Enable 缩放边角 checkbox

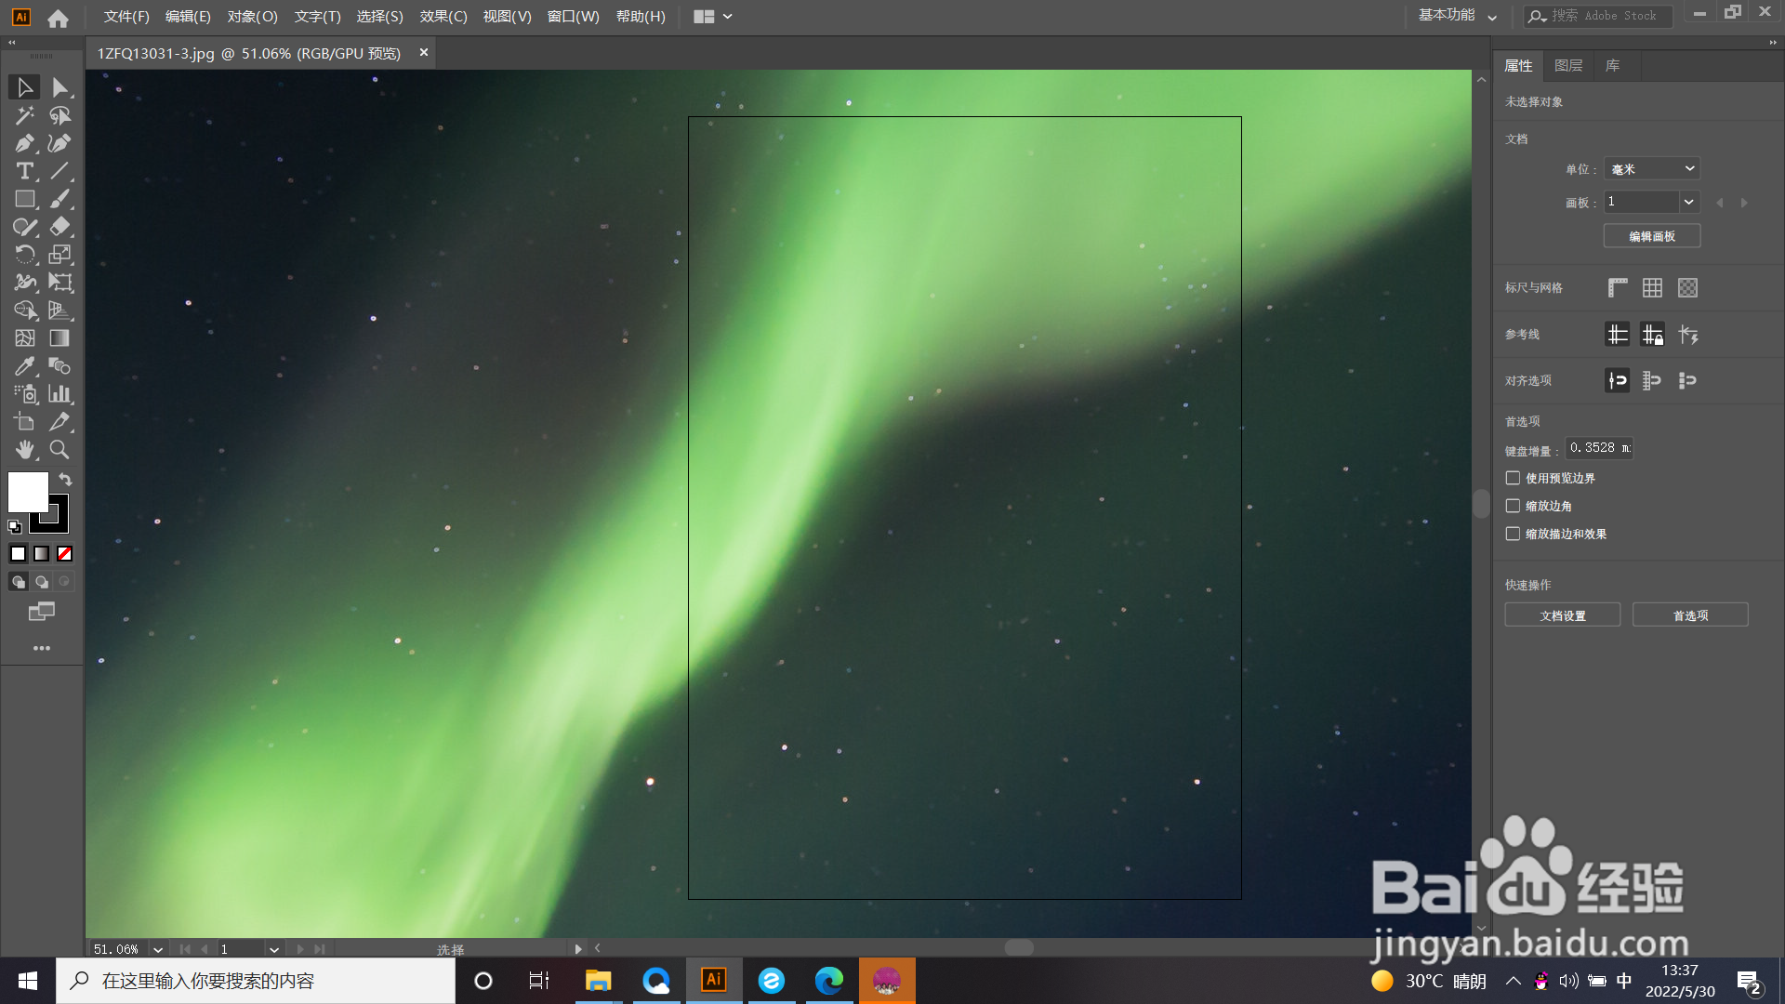point(1514,506)
